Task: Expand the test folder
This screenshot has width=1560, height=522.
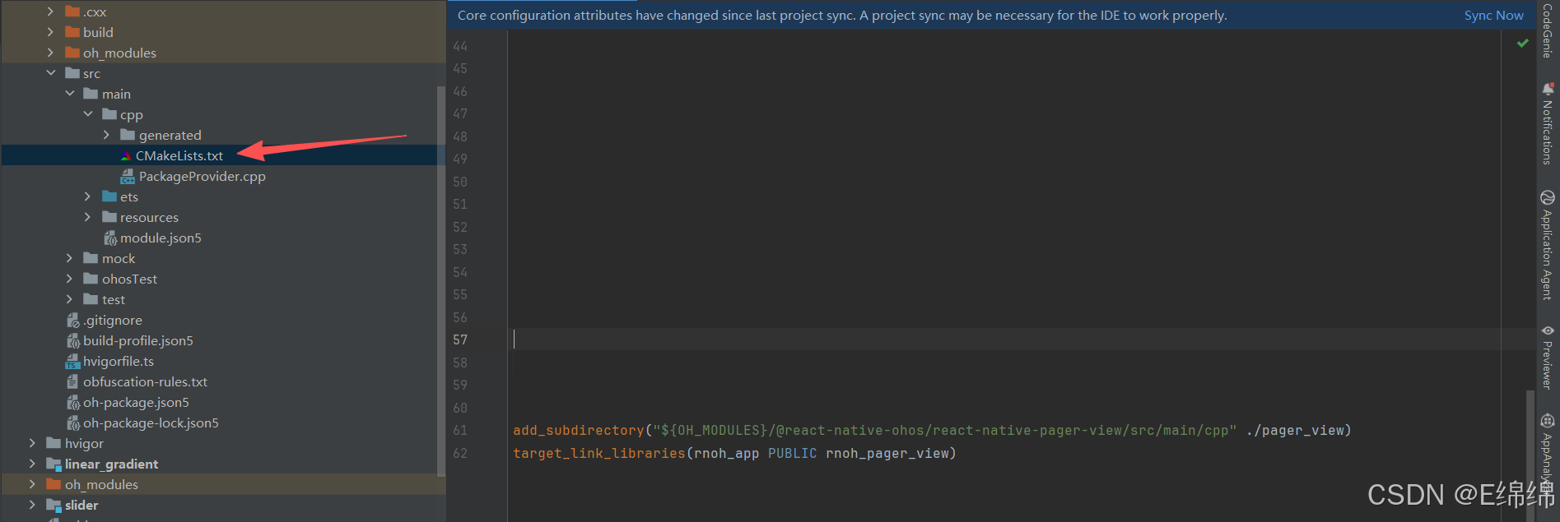Action: coord(69,299)
